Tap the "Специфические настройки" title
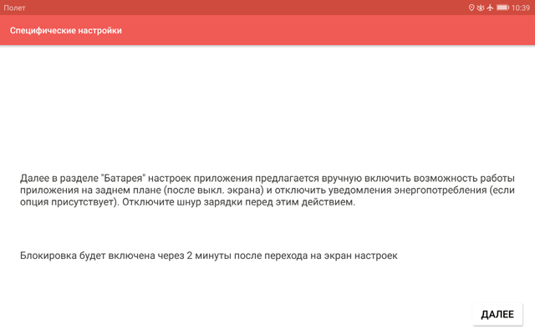Screen dimensions: 535x334 point(66,31)
